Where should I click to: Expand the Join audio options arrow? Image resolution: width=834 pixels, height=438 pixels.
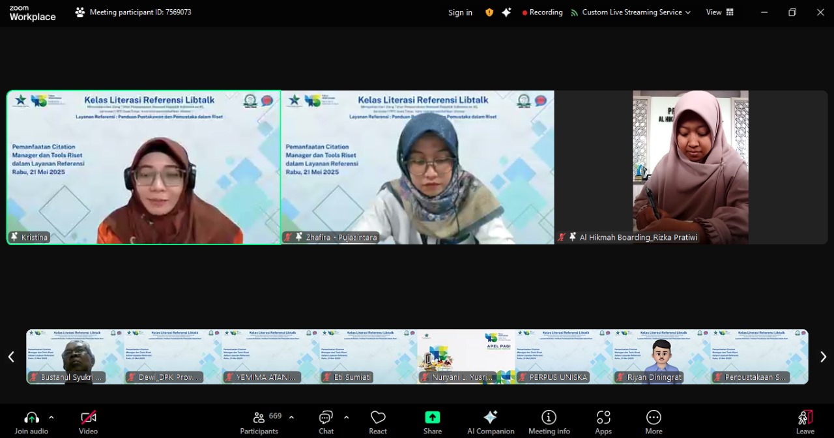click(51, 417)
